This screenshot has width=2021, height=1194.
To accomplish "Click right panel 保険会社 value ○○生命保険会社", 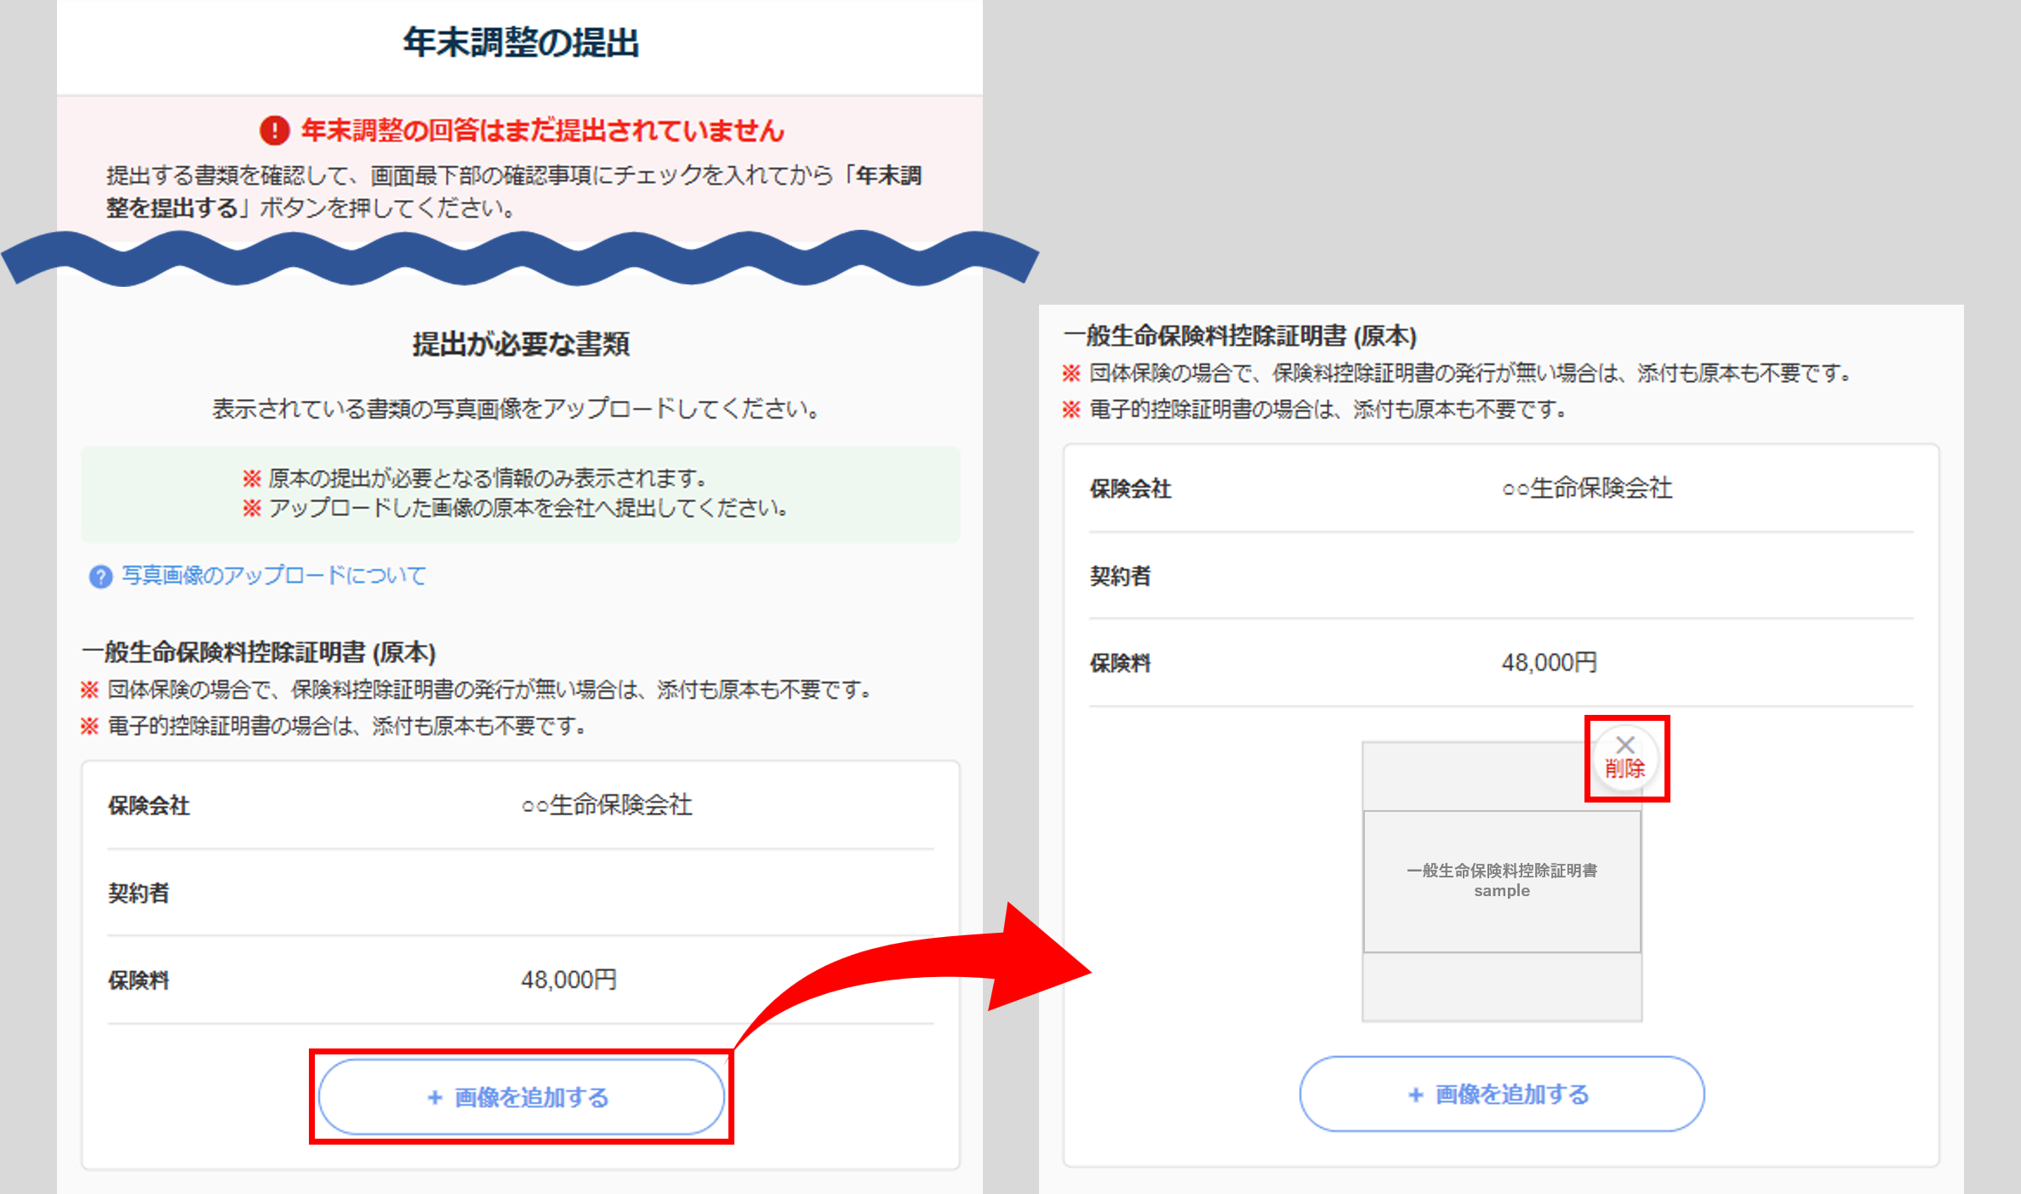I will pos(1587,488).
